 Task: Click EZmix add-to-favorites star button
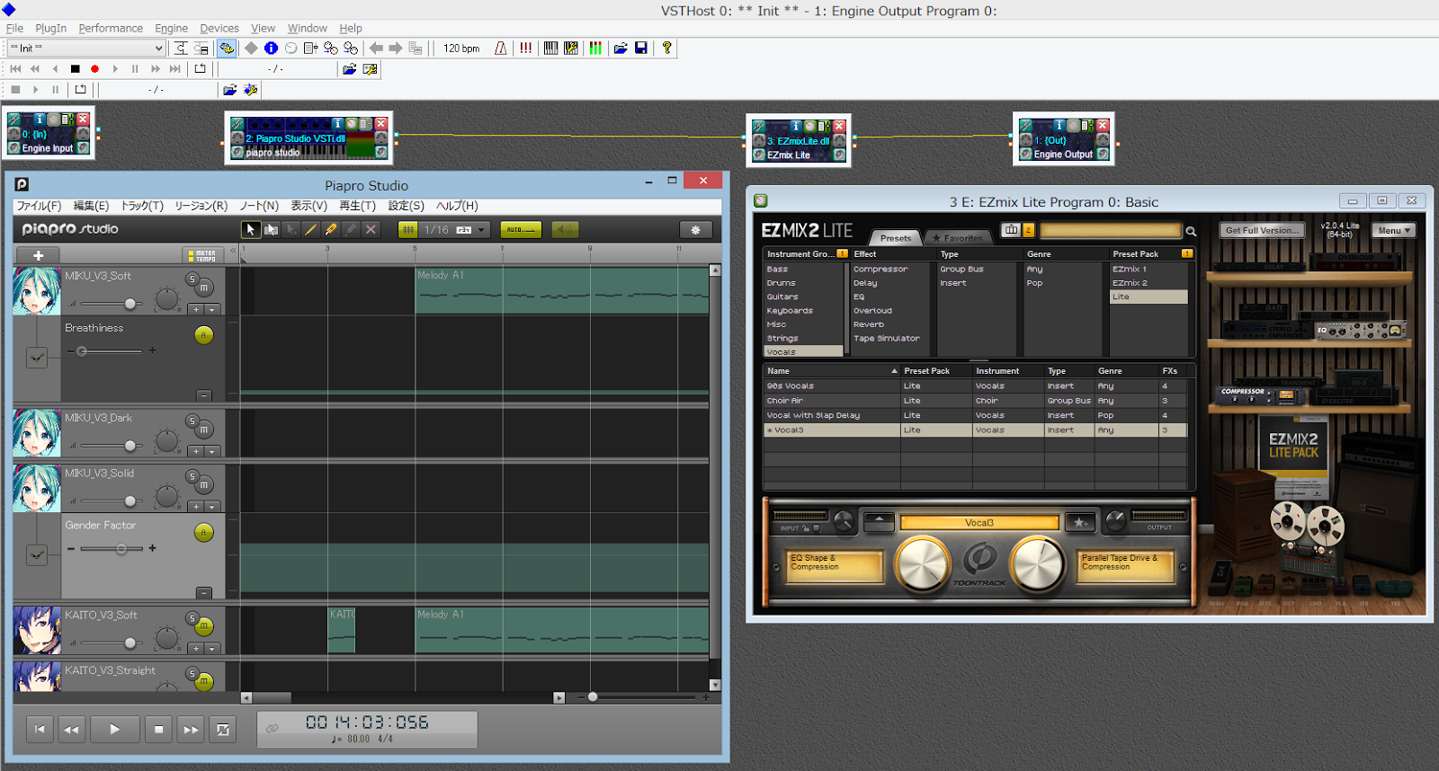pyautogui.click(x=1080, y=522)
